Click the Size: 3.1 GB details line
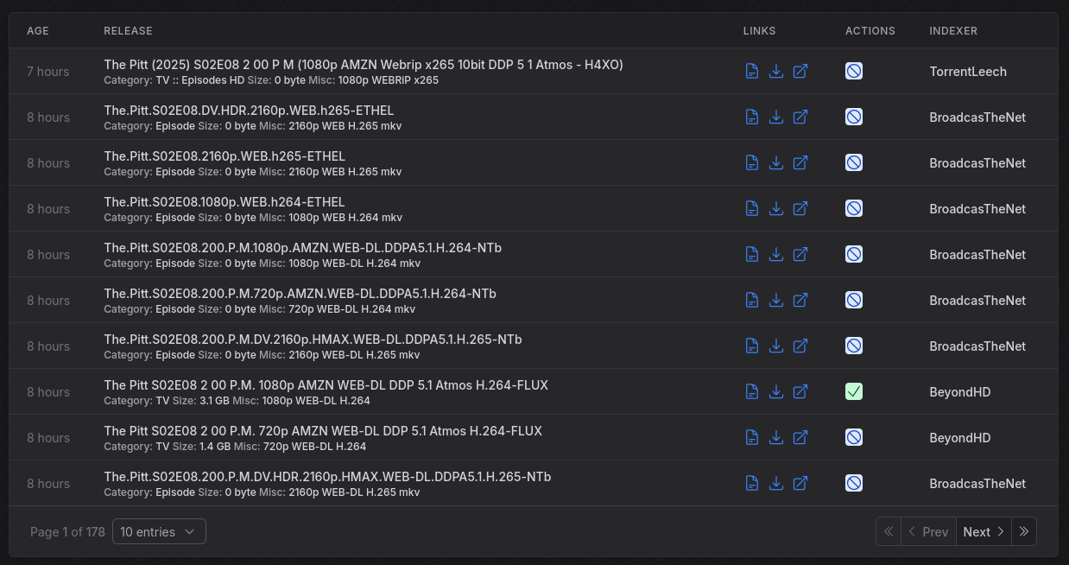The image size is (1069, 565). click(237, 401)
